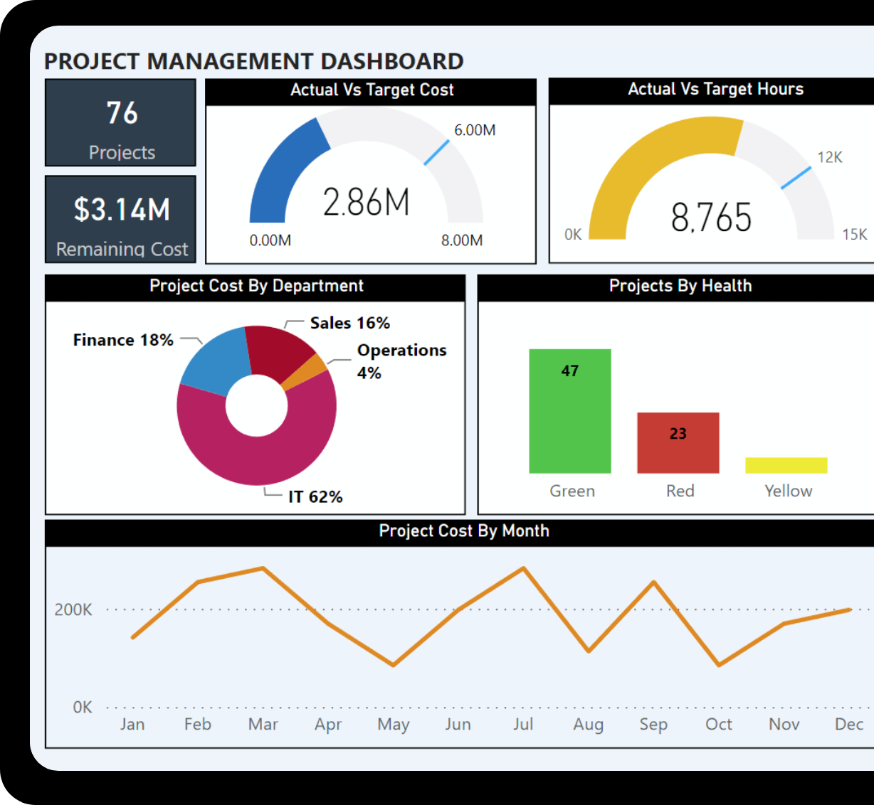Select the $3.14M Remaining Cost card
The image size is (874, 805).
pyautogui.click(x=120, y=220)
